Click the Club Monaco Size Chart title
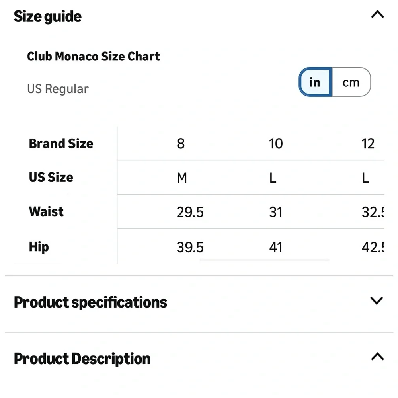The height and width of the screenshot is (398, 398). [94, 57]
